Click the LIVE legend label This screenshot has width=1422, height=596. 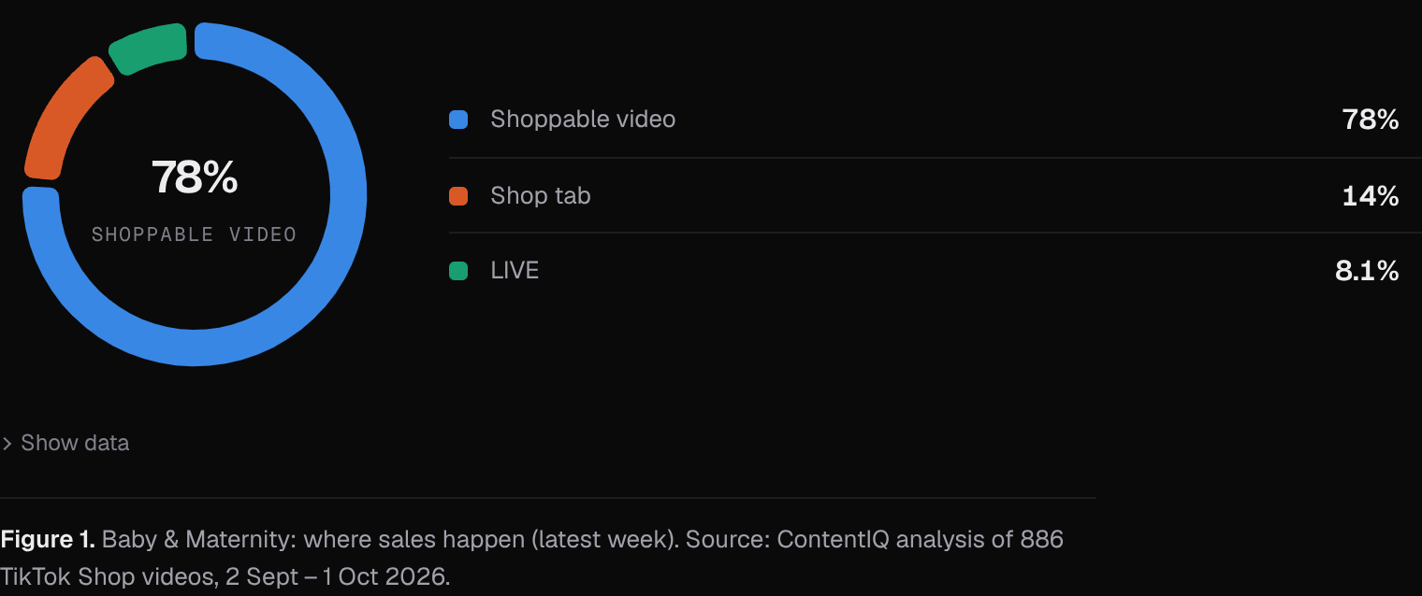(x=515, y=271)
